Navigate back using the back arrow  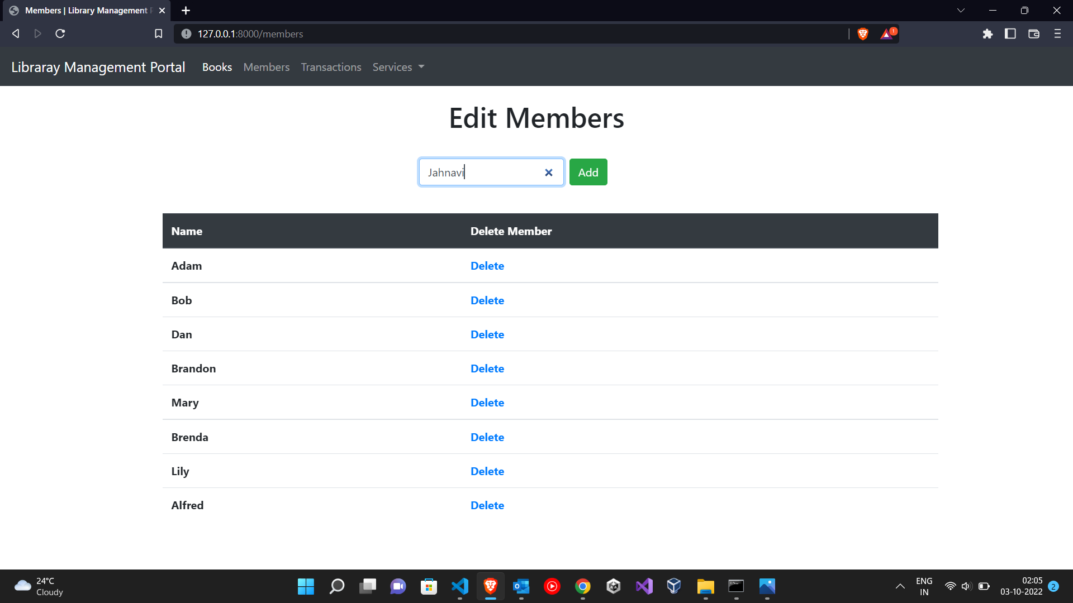click(15, 33)
